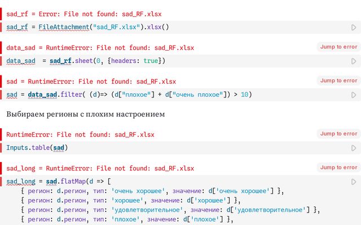The image size is (361, 225).
Task: Run the sad_rf FileAttachment cell
Action: pos(354,28)
